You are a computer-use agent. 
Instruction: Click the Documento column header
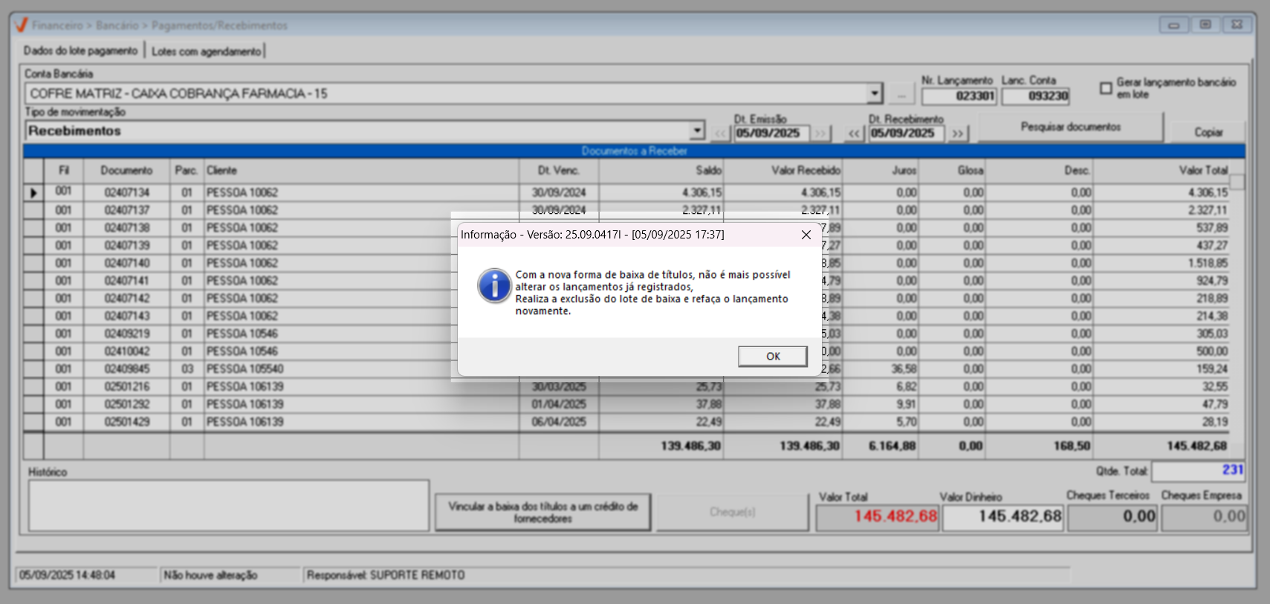(126, 171)
